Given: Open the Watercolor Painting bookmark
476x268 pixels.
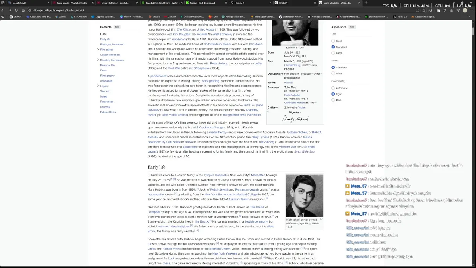Looking at the screenshot, I should pos(291,17).
